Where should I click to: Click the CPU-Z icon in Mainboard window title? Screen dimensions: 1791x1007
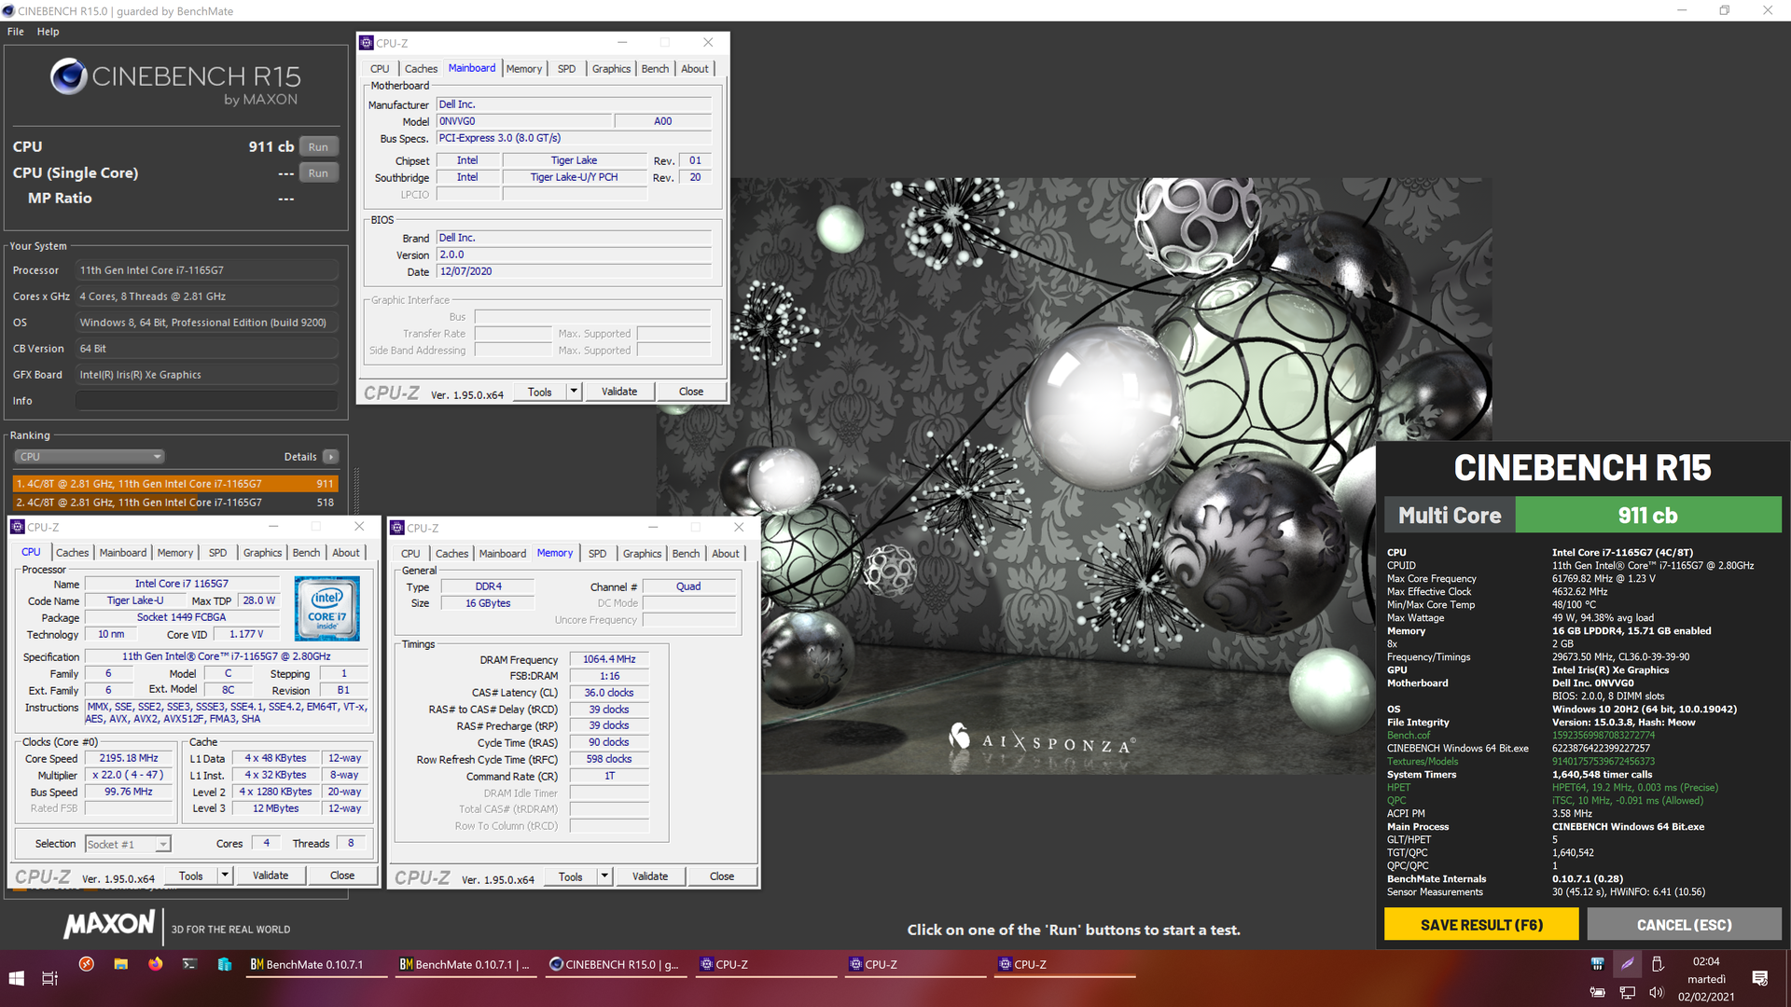[x=367, y=43]
